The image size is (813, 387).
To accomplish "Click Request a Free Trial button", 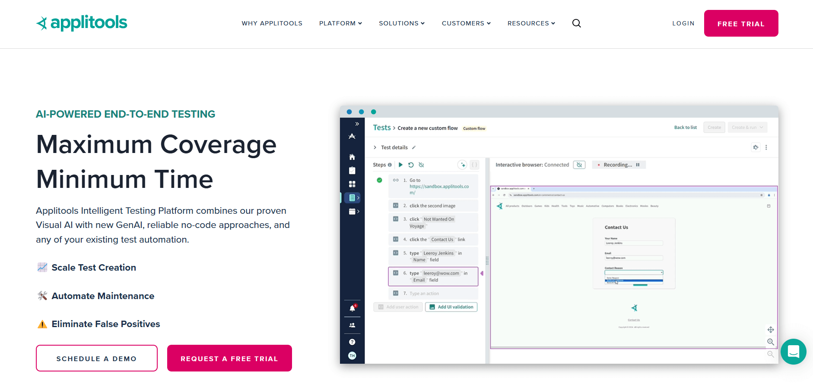I will [x=229, y=358].
